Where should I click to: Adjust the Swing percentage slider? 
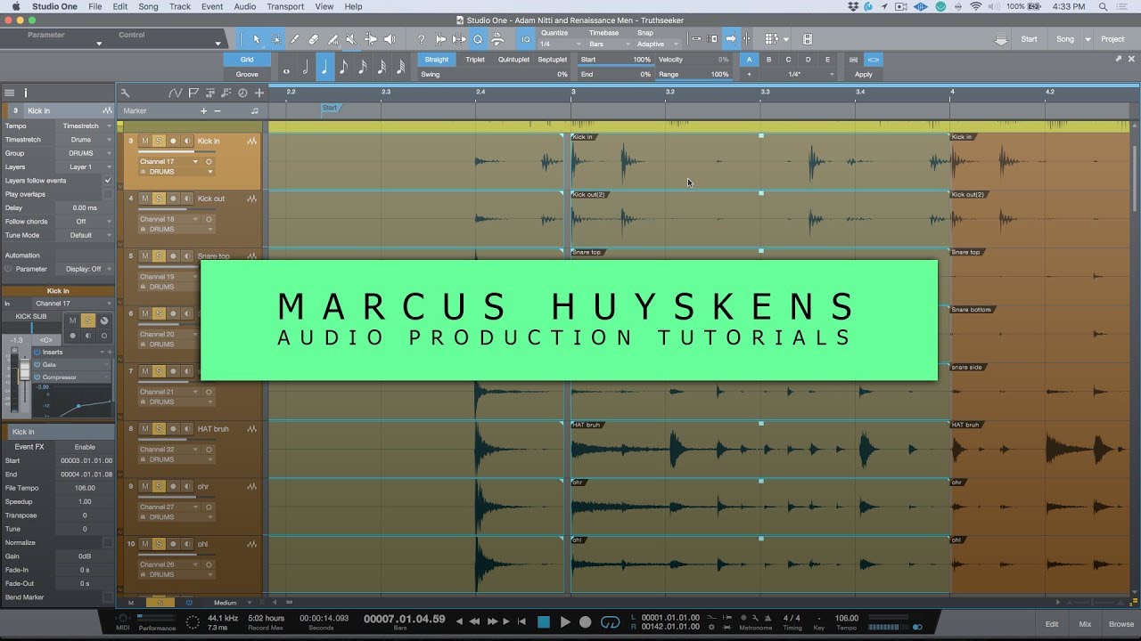point(495,75)
